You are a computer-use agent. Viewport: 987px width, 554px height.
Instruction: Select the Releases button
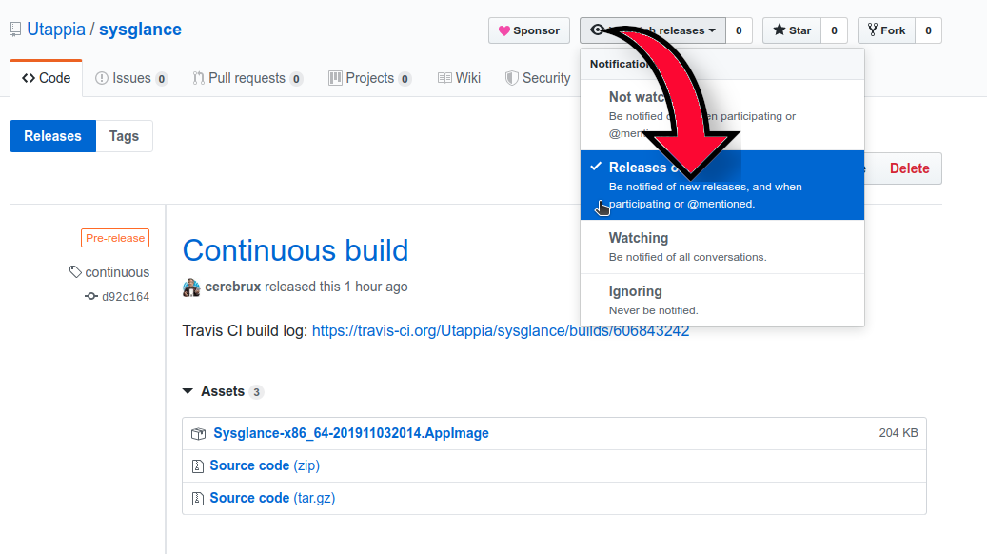[x=53, y=136]
